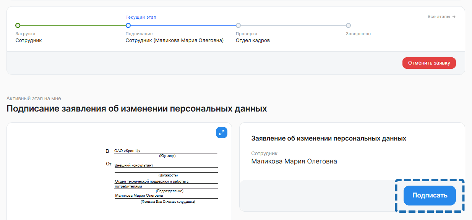
Task: Click the Проверка stage label
Action: click(247, 34)
